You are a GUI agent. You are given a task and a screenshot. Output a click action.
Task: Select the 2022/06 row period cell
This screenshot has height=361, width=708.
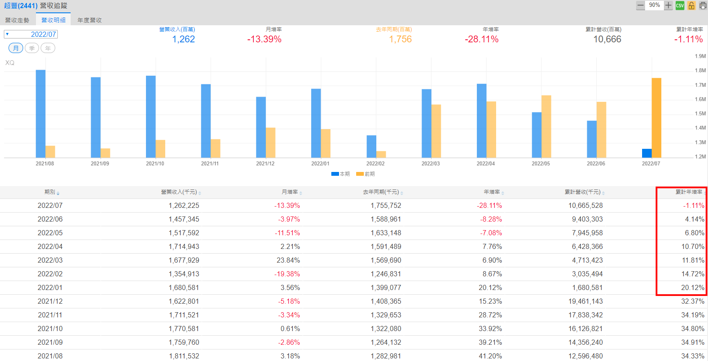50,219
